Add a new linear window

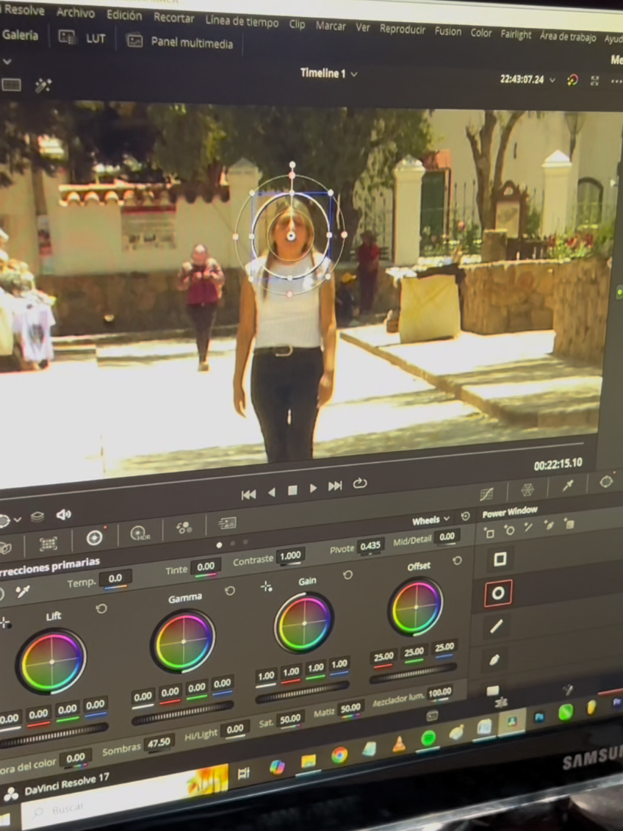489,533
